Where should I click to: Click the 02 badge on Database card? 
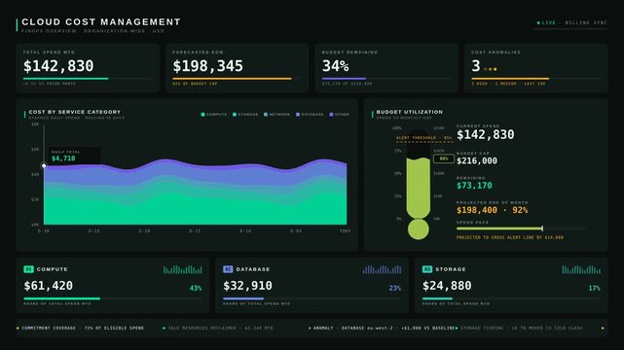click(x=228, y=269)
